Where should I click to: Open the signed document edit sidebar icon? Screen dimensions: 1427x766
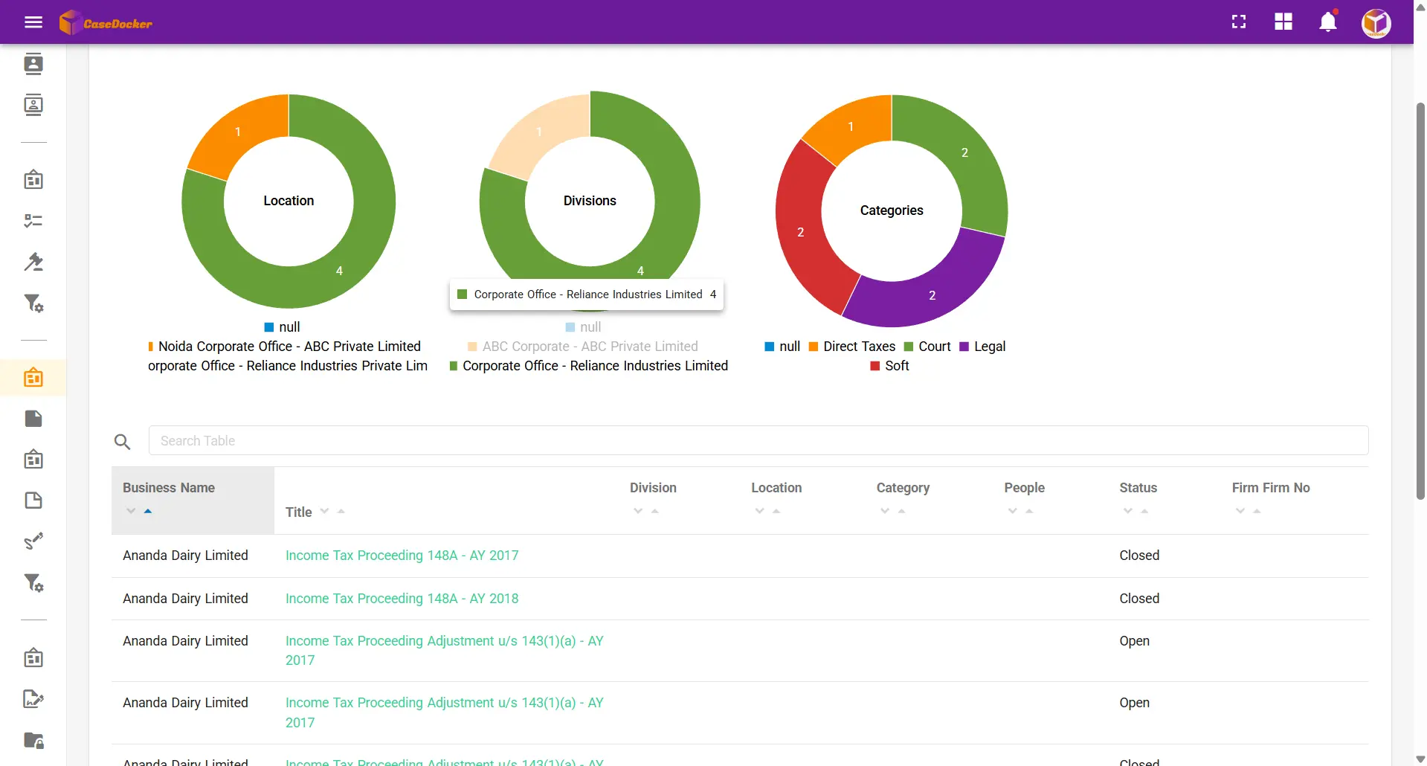tap(33, 698)
